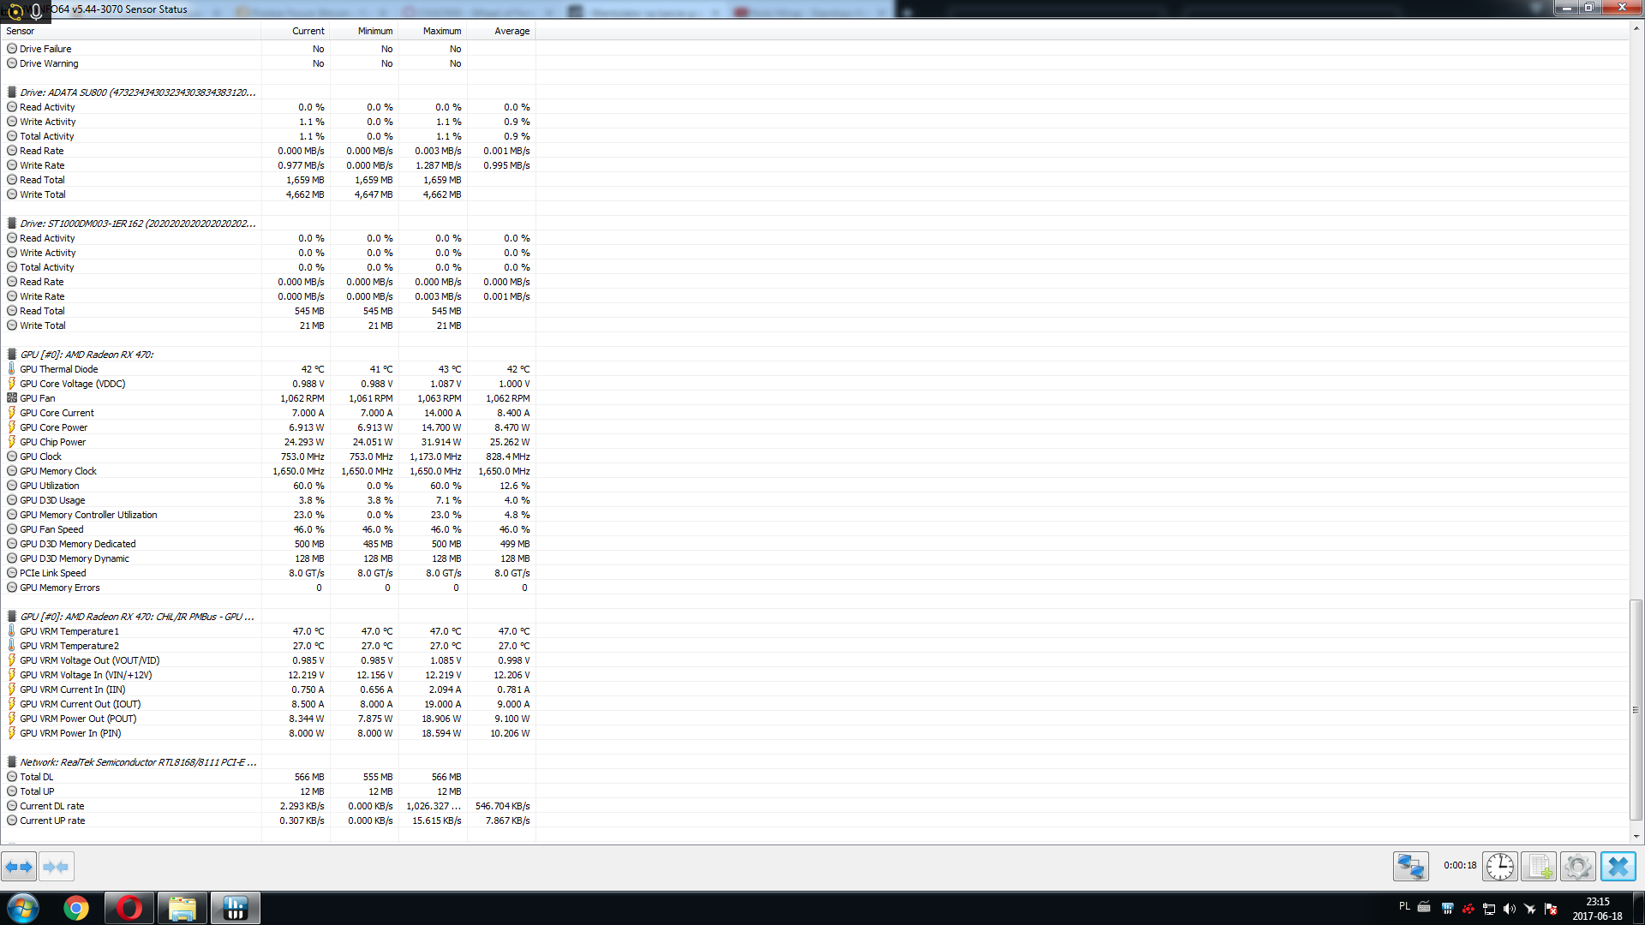Click the GPU Fan icon

(12, 397)
